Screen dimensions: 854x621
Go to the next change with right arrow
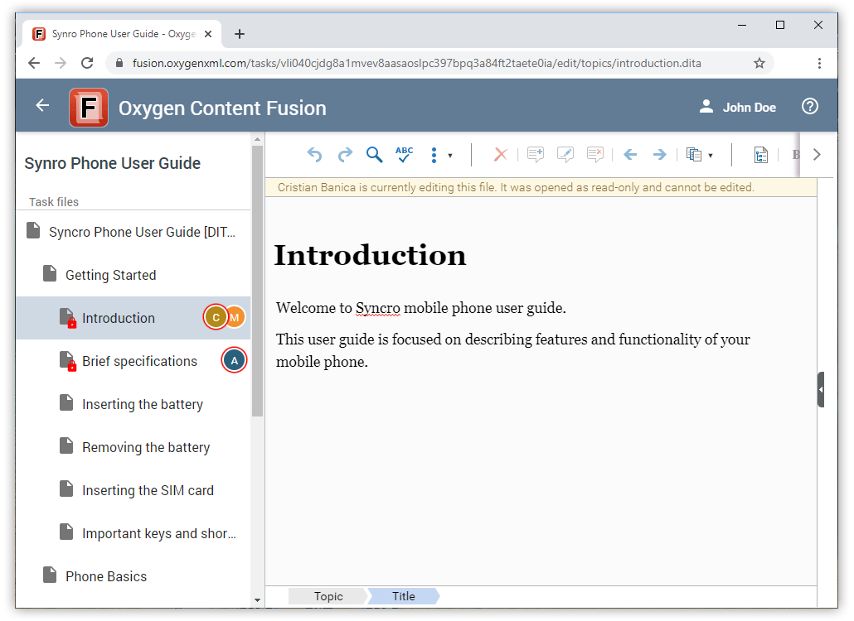point(659,155)
